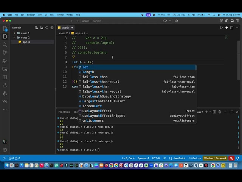Split the terminal panel

[214, 112]
